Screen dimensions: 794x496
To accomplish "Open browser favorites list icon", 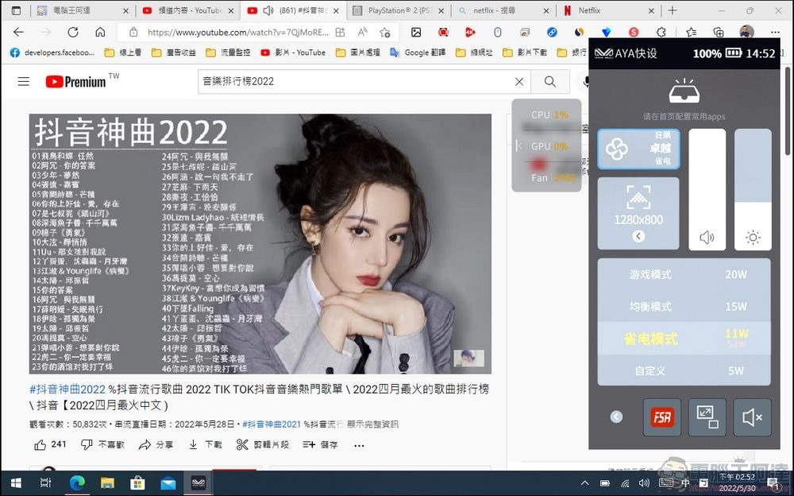I will pos(691,33).
